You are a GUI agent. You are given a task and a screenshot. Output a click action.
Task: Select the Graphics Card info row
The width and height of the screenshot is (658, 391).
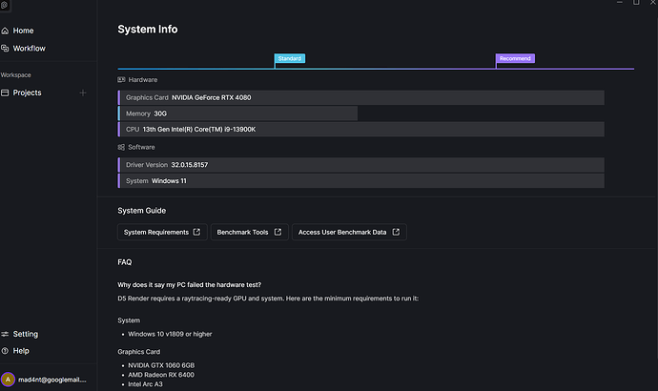(x=360, y=97)
